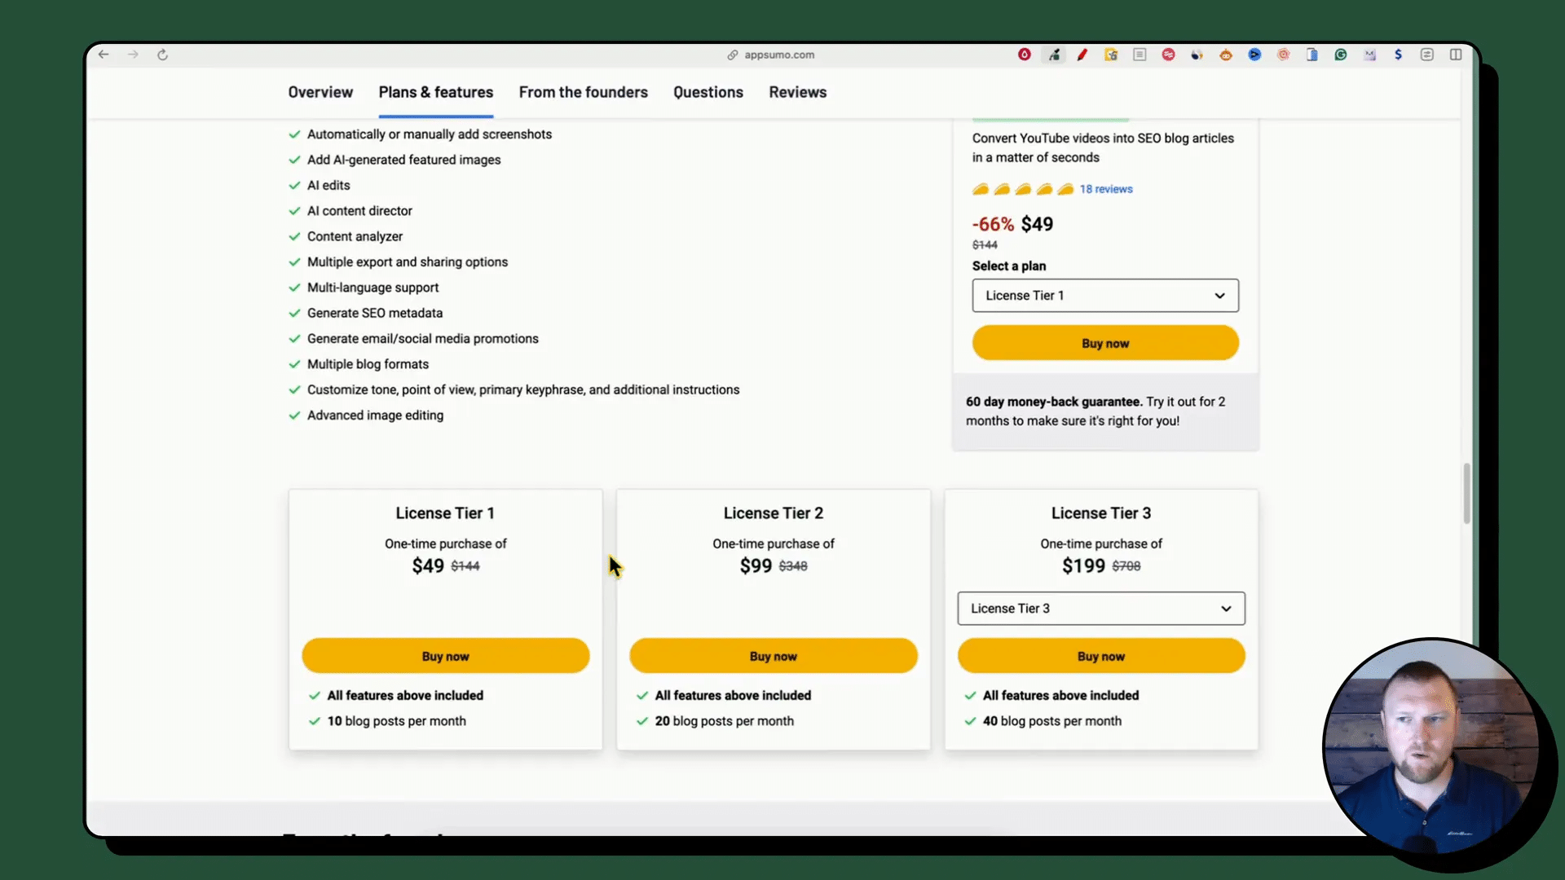Click Buy now in the sidebar

pyautogui.click(x=1105, y=343)
